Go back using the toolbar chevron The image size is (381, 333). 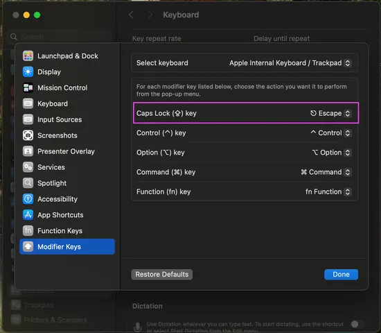[x=131, y=15]
